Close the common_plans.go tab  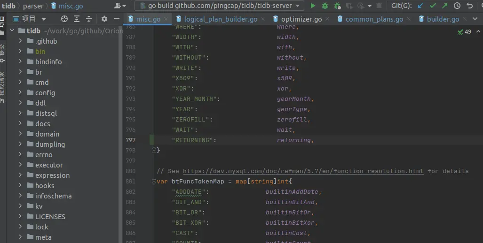[408, 19]
